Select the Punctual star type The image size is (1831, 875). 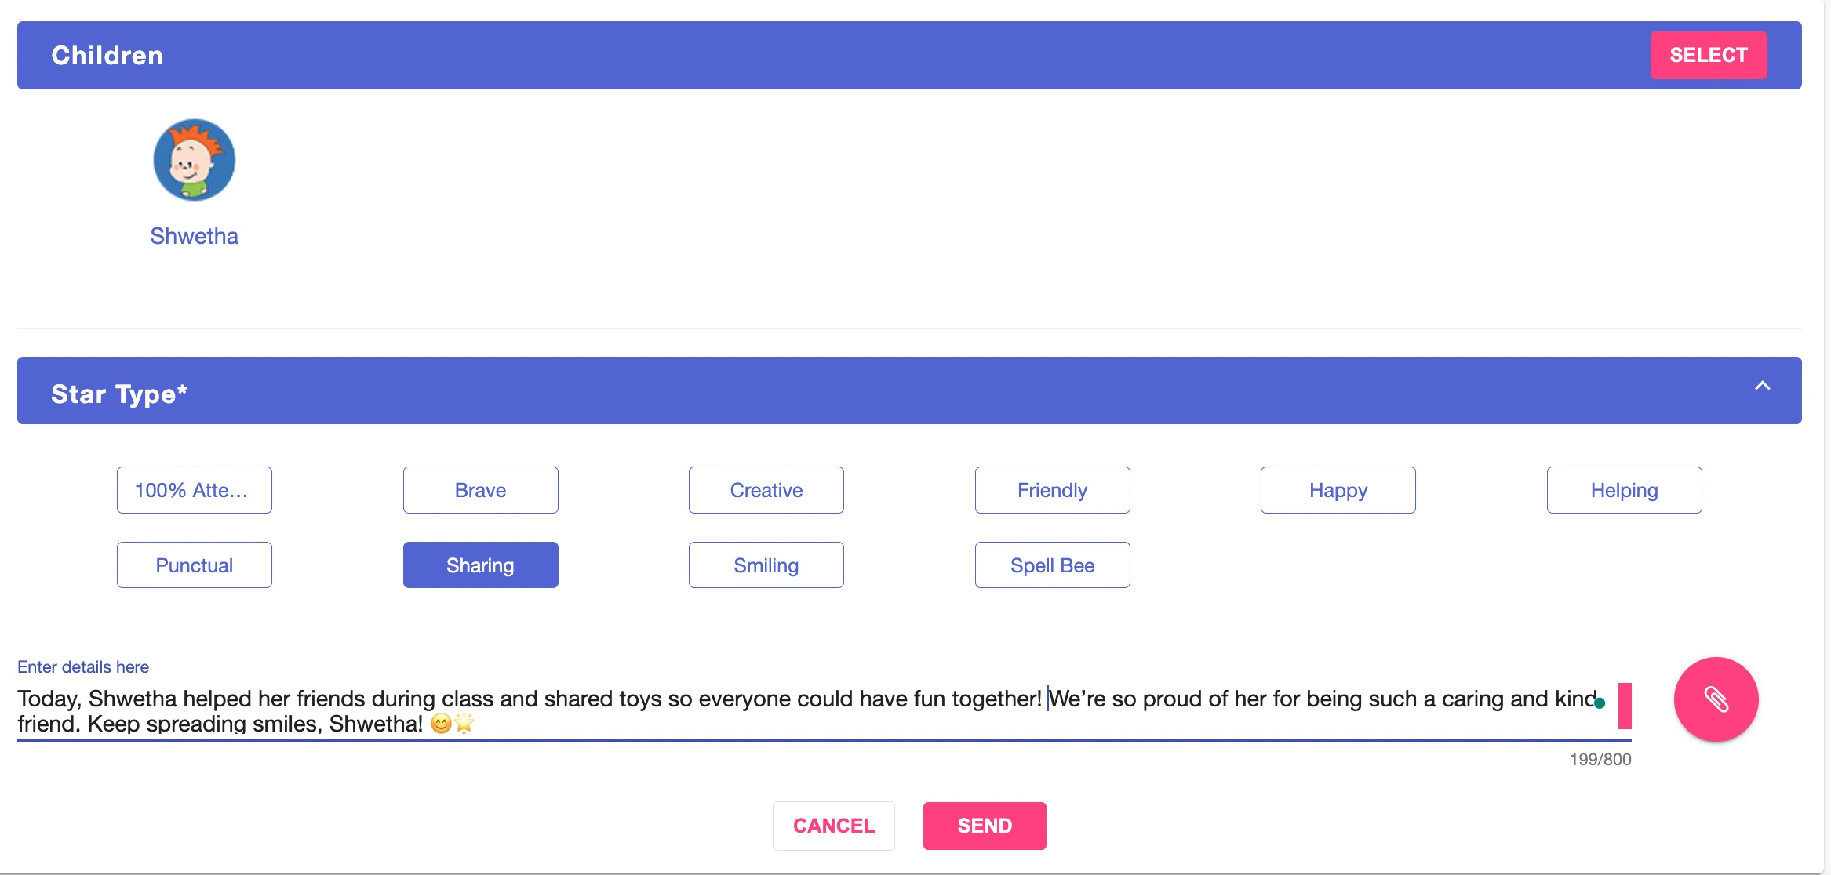(x=195, y=565)
